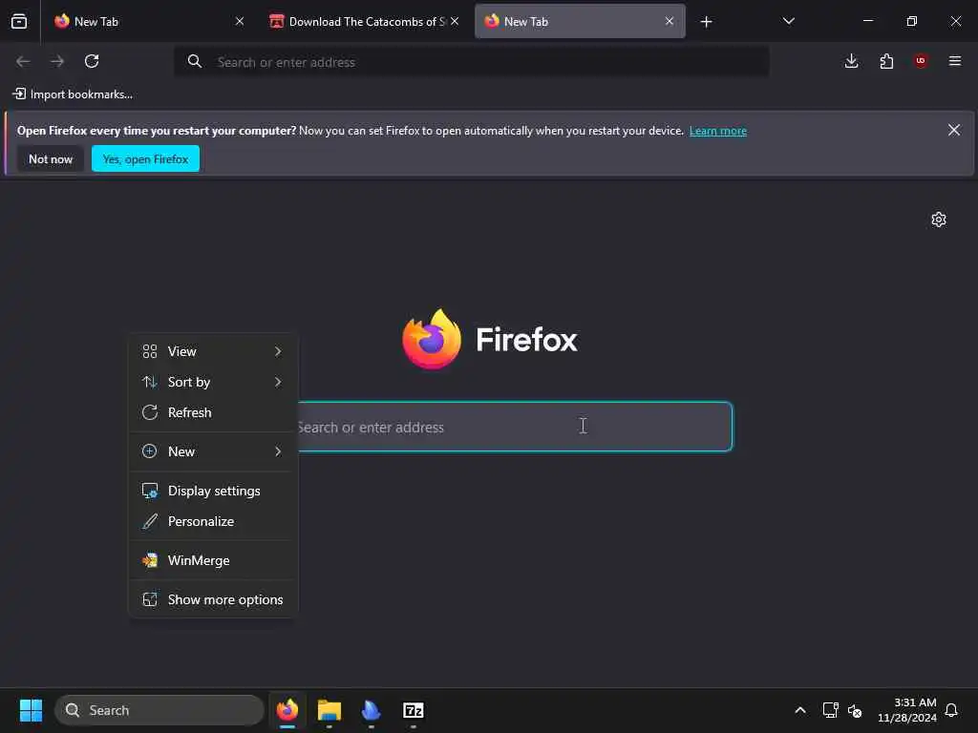Click the uBlock Origin extension icon

(921, 60)
